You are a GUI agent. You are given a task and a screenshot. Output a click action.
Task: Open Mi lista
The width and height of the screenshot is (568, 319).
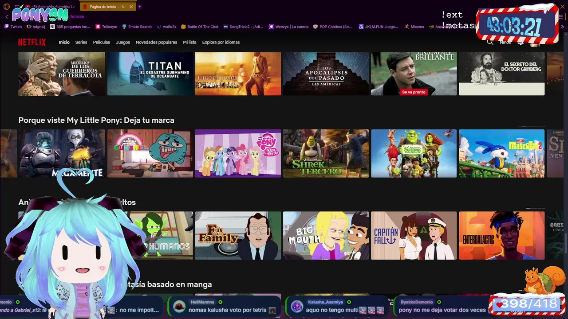click(x=189, y=42)
